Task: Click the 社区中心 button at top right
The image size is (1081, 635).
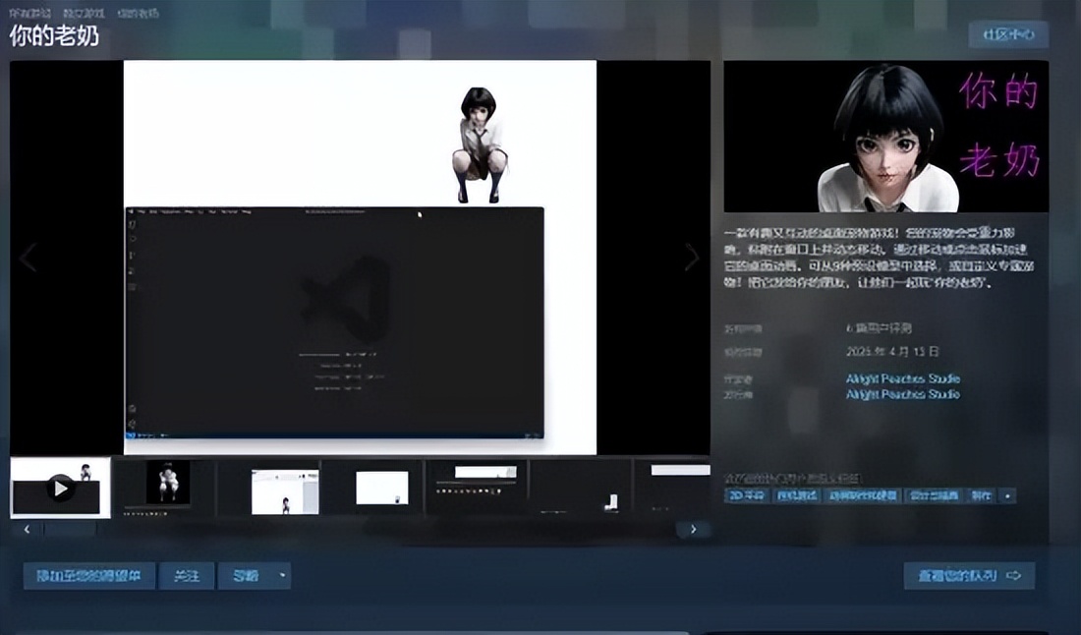Action: [1008, 34]
